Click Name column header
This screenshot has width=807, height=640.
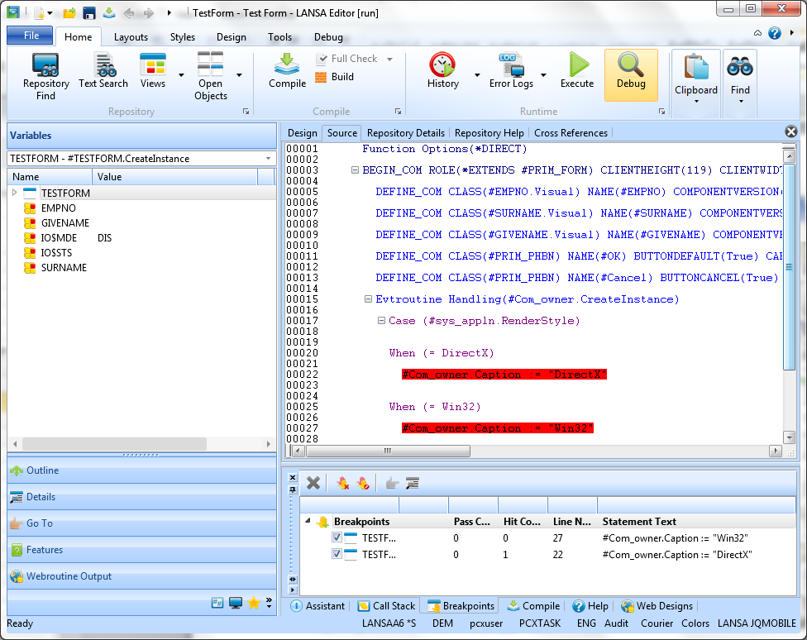pos(50,177)
